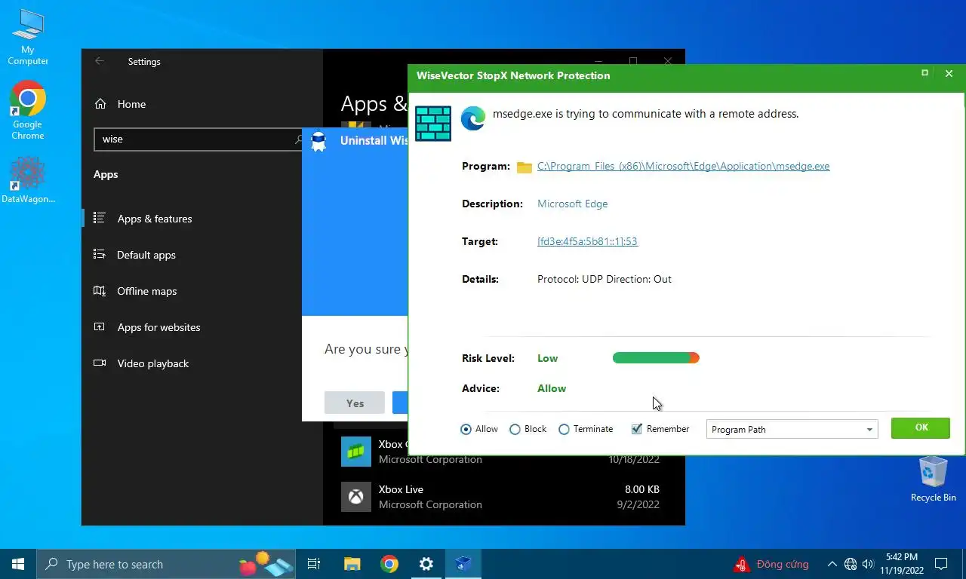Open the Recycle Bin

pos(933,479)
